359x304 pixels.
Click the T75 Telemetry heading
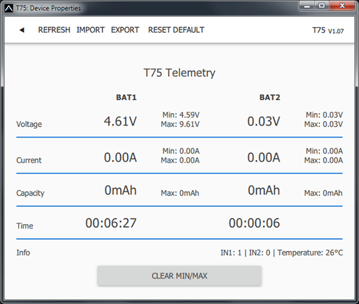click(x=180, y=73)
